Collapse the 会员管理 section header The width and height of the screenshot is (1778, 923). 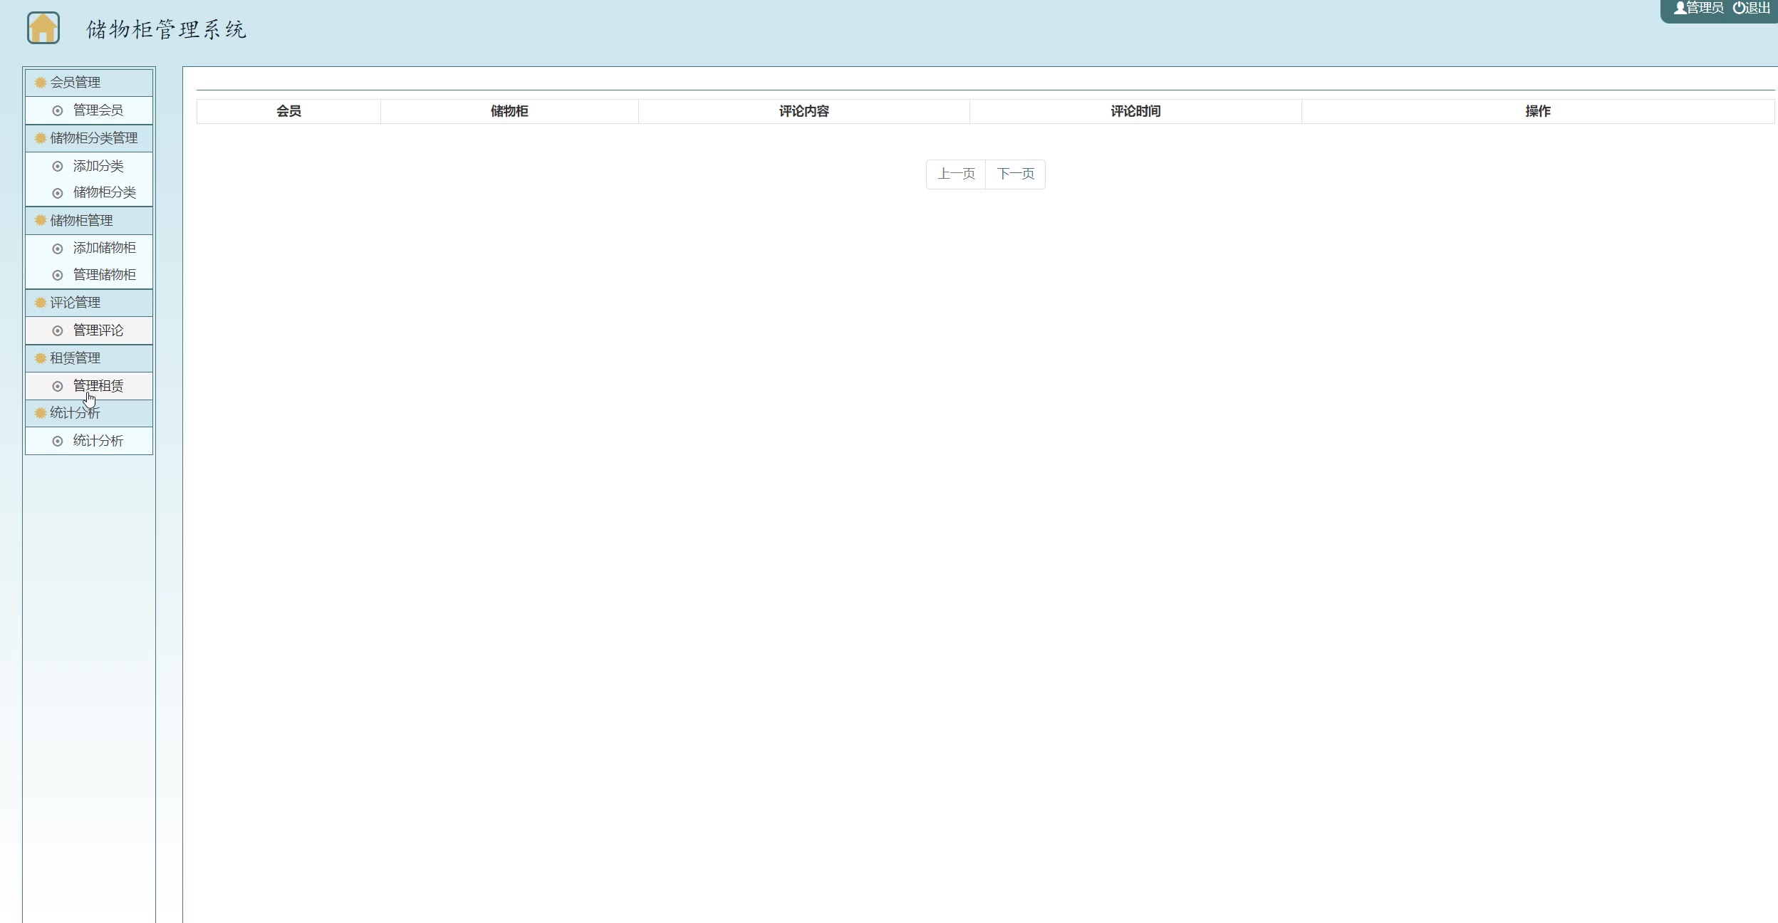(x=89, y=83)
